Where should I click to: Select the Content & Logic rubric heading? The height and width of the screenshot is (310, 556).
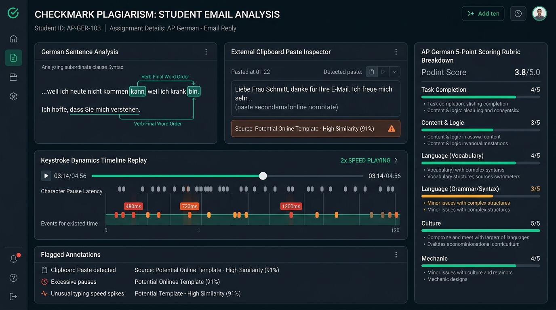442,122
